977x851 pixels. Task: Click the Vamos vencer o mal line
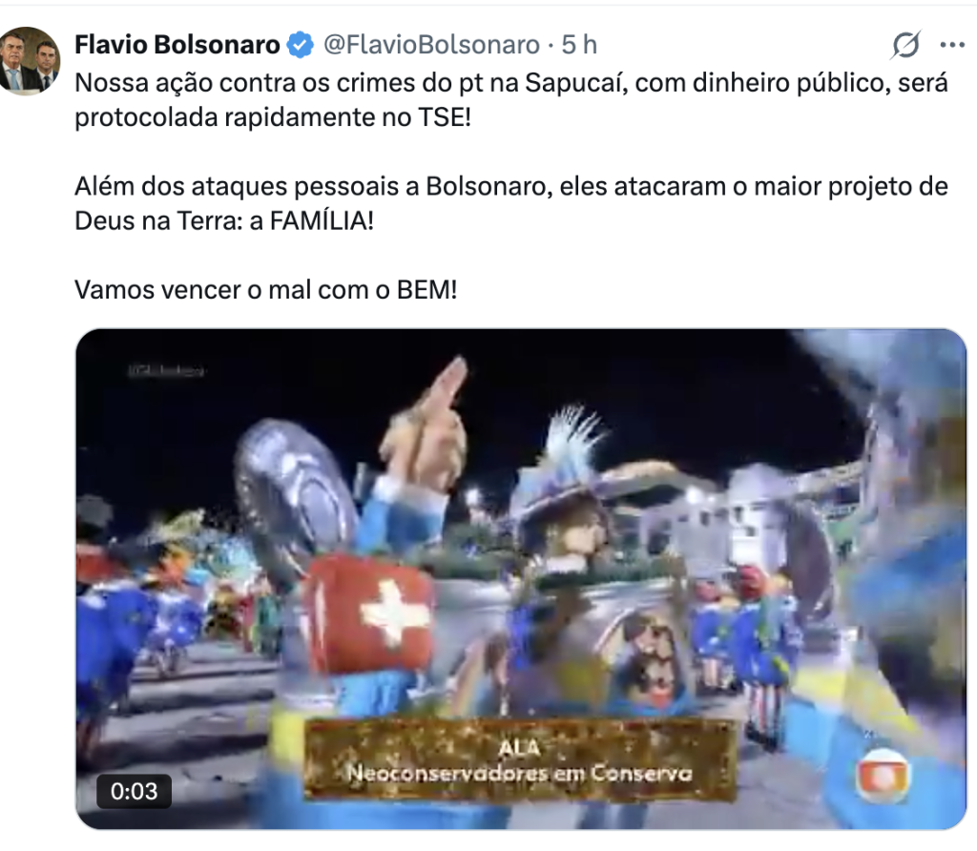pos(266,290)
